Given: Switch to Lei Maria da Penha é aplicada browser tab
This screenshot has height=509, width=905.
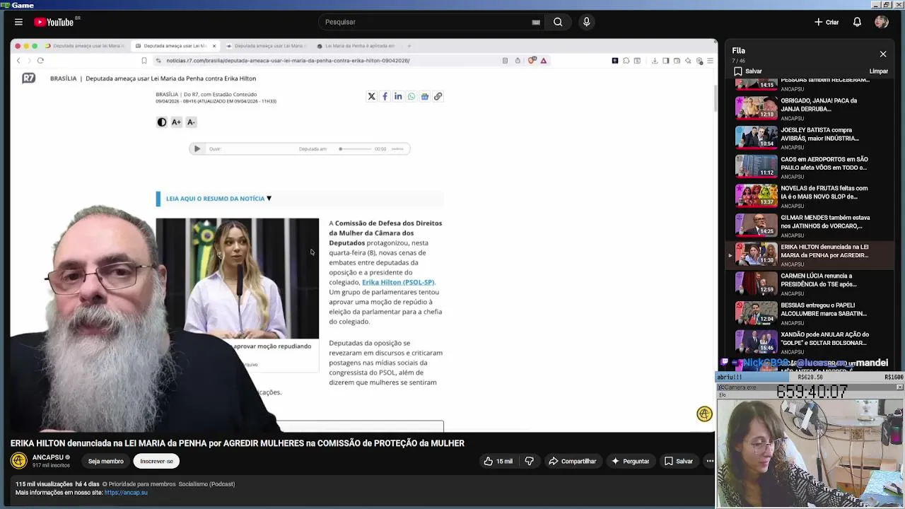Looking at the screenshot, I should coord(357,46).
